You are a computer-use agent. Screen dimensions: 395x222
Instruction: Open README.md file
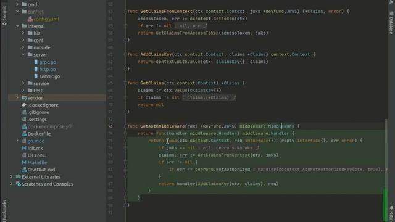coord(41,170)
